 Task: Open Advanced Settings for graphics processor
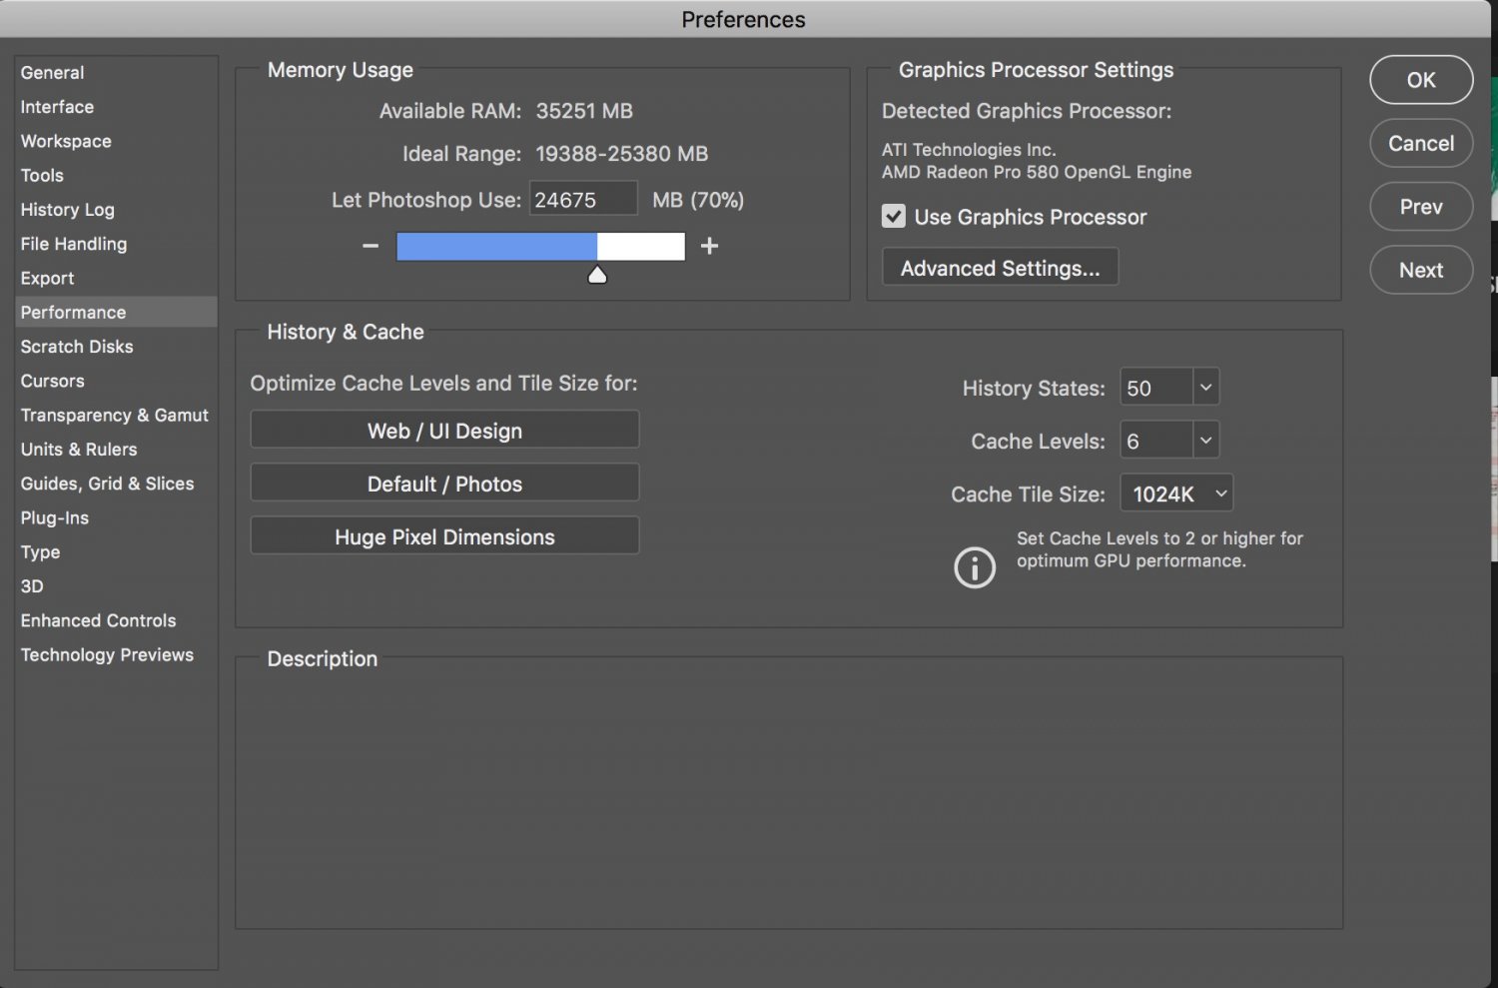(1000, 268)
